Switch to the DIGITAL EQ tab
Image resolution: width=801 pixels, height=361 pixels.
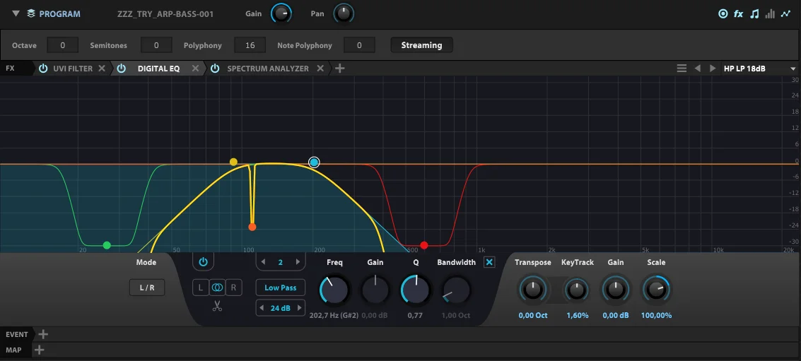click(159, 68)
